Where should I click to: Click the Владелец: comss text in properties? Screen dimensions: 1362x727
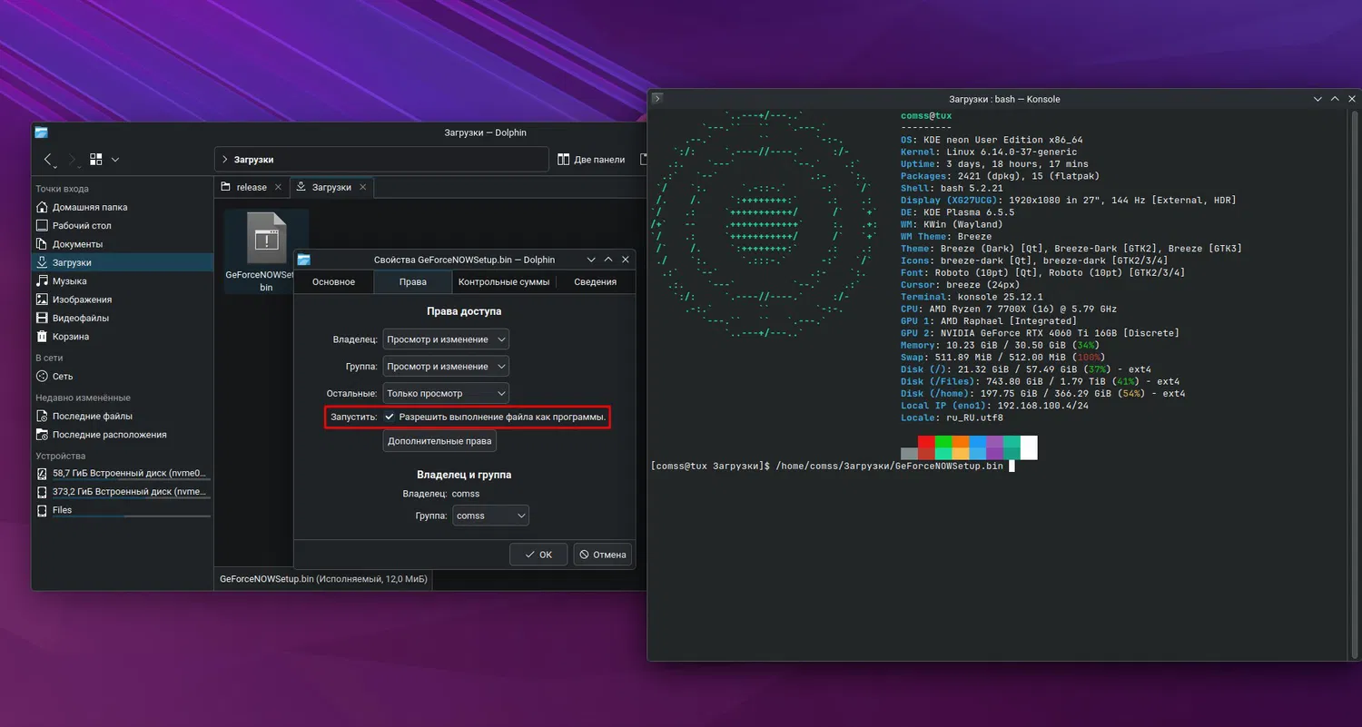[x=441, y=494]
